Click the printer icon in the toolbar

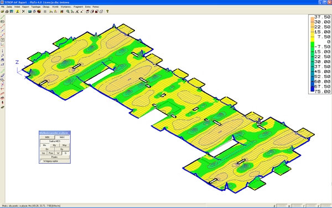(x=7, y=12)
